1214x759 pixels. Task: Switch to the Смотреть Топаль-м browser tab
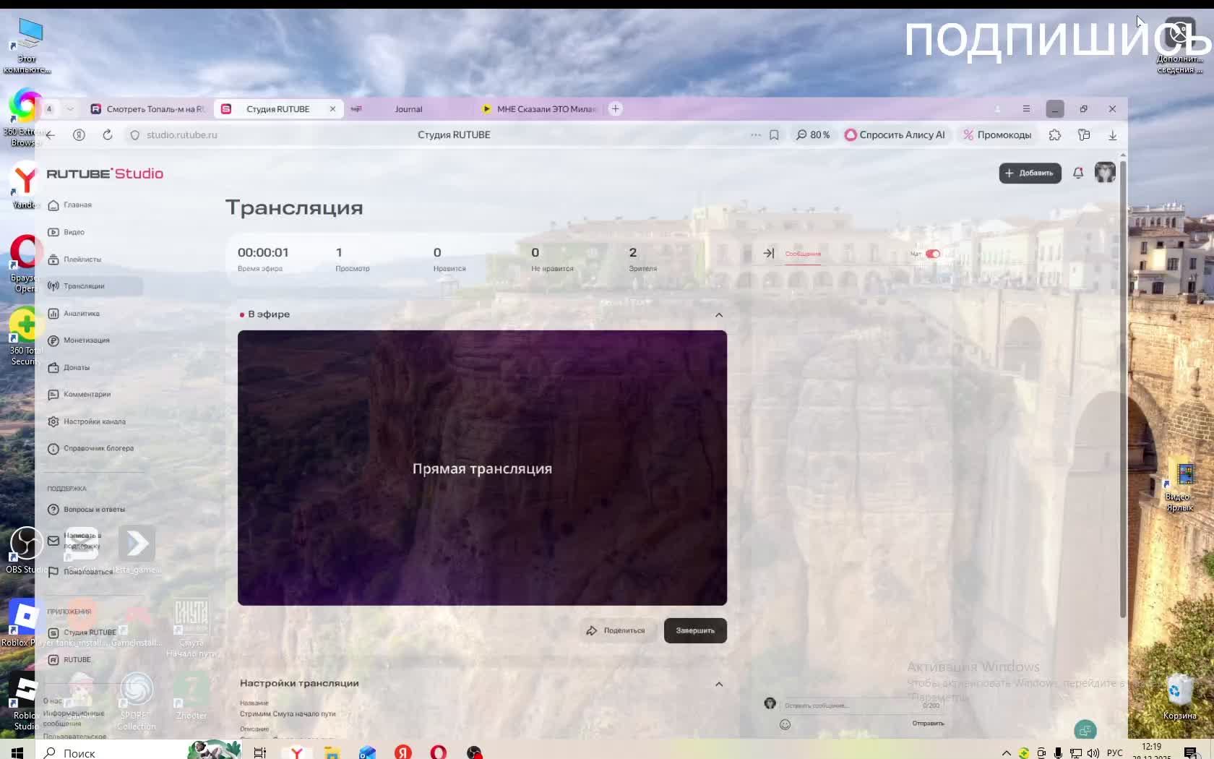[x=147, y=109]
